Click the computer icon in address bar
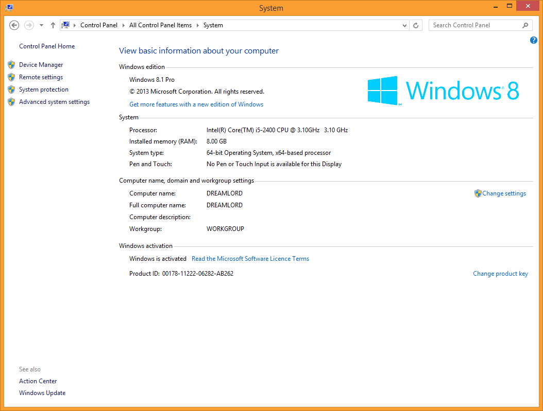Screen dimensions: 543x411 pos(65,25)
